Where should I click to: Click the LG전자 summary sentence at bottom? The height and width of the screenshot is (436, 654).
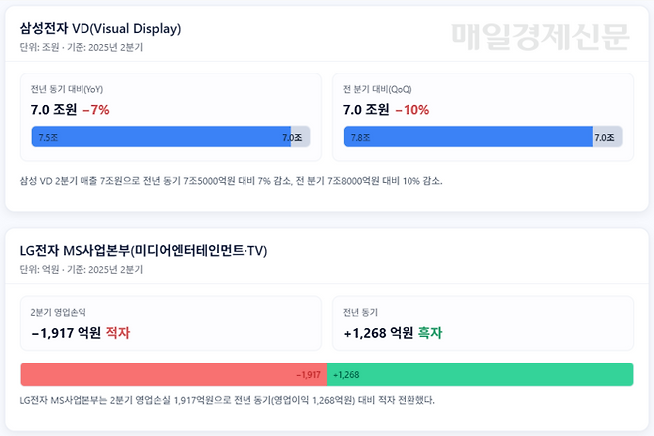point(228,400)
